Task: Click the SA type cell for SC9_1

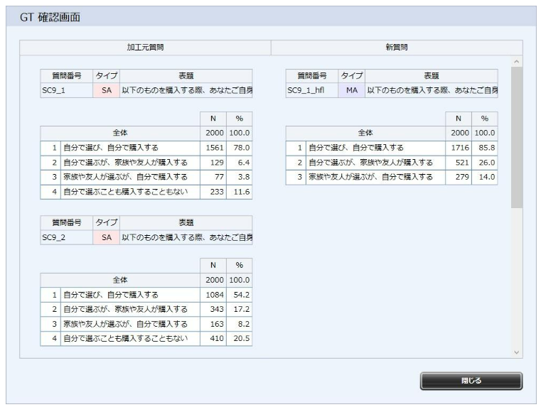Action: (106, 90)
